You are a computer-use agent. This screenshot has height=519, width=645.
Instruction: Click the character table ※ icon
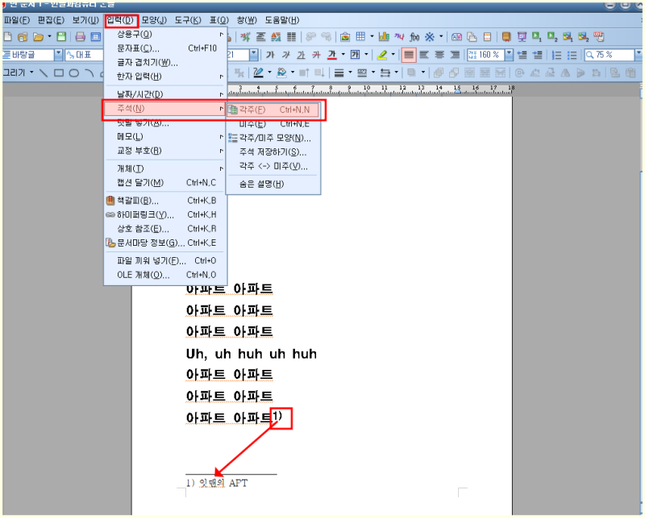430,37
